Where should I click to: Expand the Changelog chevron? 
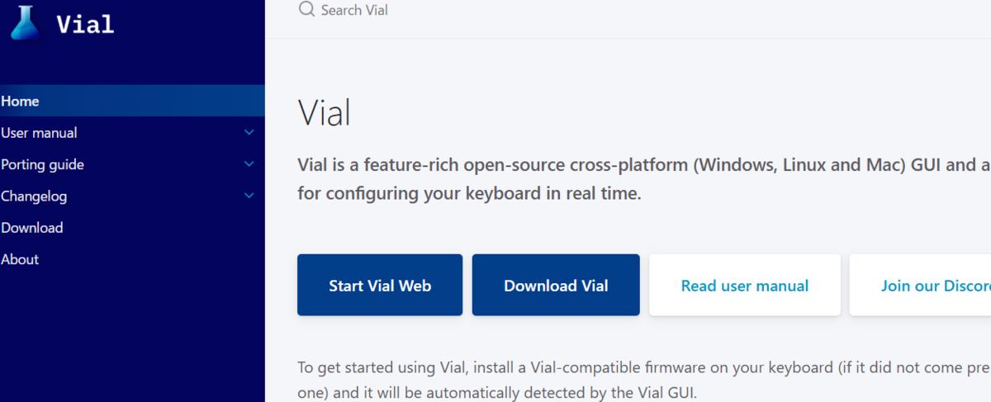pos(249,196)
